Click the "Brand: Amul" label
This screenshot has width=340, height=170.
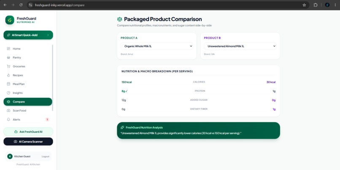[x=127, y=54]
